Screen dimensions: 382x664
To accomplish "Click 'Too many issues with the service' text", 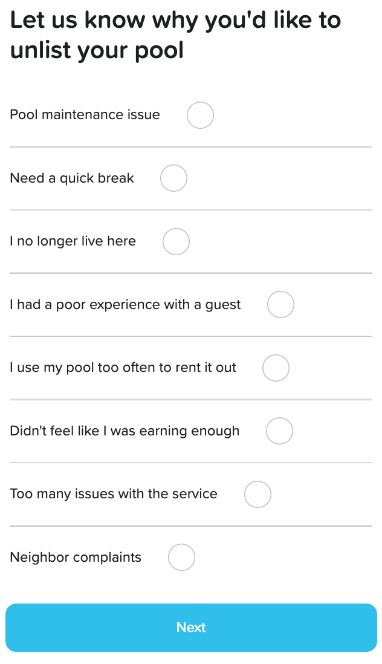I will pos(114,494).
